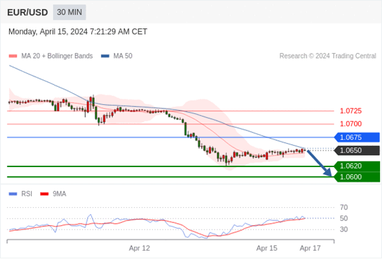Select the blue 1.0675 pivot price tag
Screen dimensions: 382x259
[x=357, y=137]
